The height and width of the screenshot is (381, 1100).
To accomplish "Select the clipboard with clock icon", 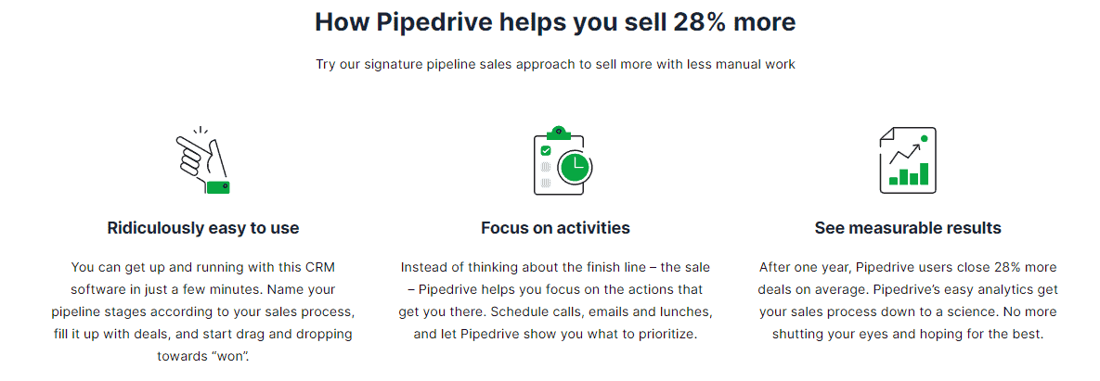I will coord(563,160).
